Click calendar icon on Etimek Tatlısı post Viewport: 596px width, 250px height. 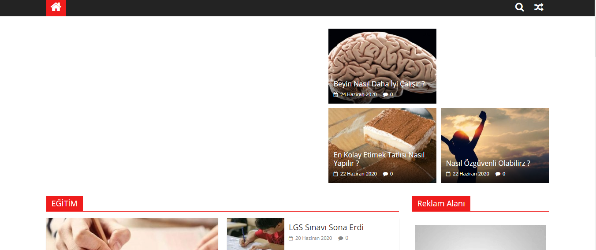336,174
